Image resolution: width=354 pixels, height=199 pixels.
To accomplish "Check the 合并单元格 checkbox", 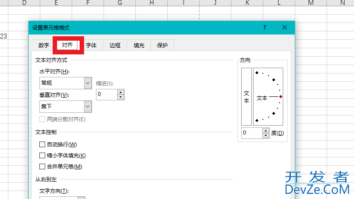I will point(42,167).
